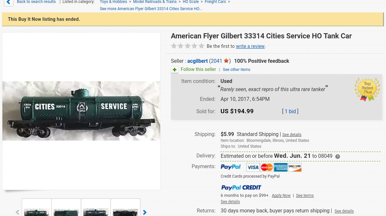Click the delivery help question mark icon
The height and width of the screenshot is (216, 386).
coord(337,156)
